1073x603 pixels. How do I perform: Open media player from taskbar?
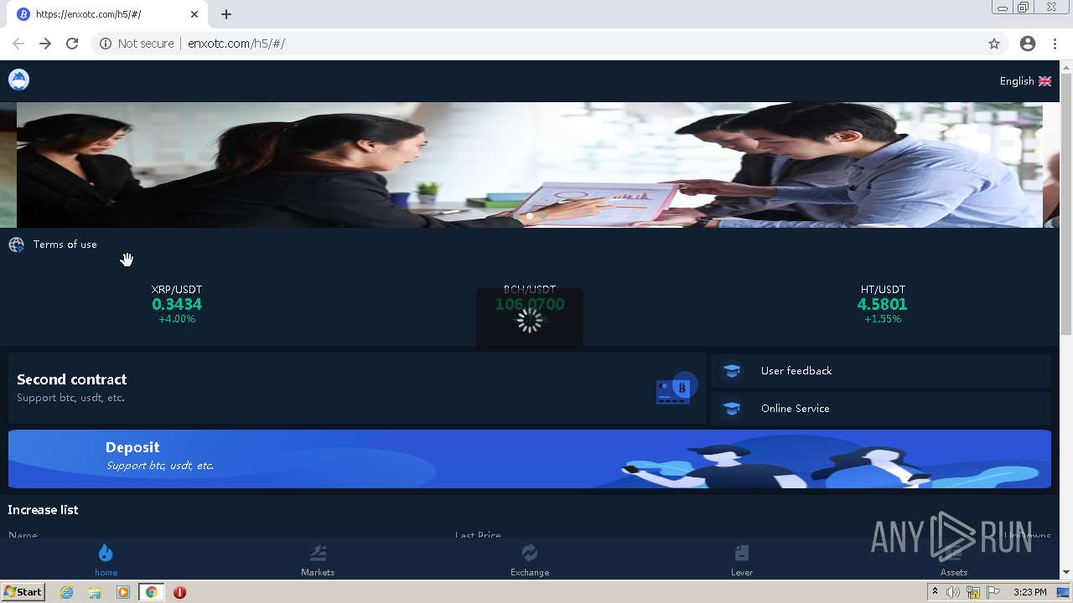[x=123, y=592]
